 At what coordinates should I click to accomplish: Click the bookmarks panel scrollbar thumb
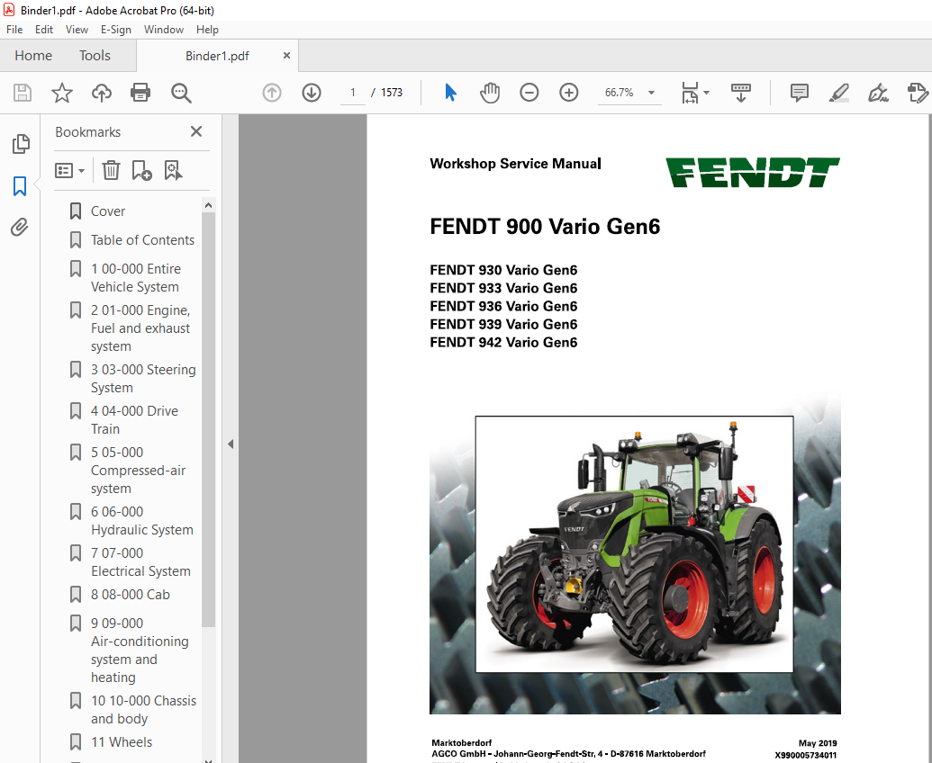(x=208, y=419)
